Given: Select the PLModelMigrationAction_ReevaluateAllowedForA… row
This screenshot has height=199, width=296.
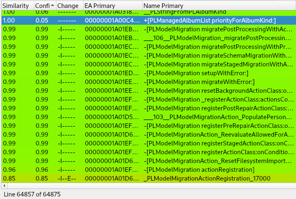Looking at the screenshot, I should tap(149, 135).
